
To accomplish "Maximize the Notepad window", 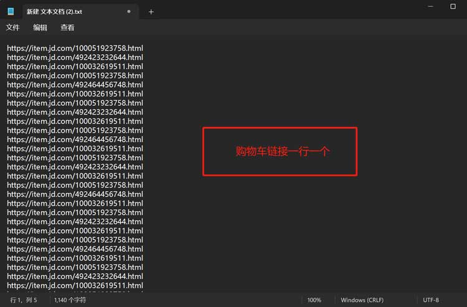I will click(x=453, y=6).
